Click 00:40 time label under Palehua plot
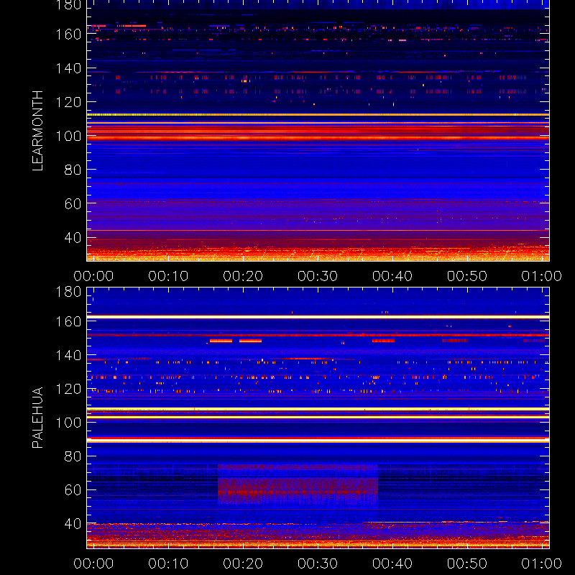 click(392, 563)
